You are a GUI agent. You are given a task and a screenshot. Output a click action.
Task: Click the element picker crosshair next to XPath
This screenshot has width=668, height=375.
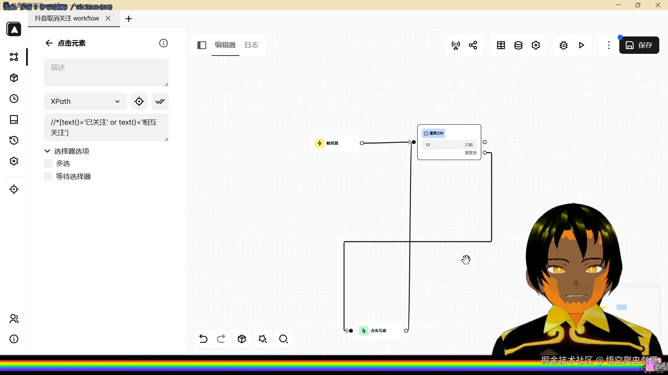[139, 101]
